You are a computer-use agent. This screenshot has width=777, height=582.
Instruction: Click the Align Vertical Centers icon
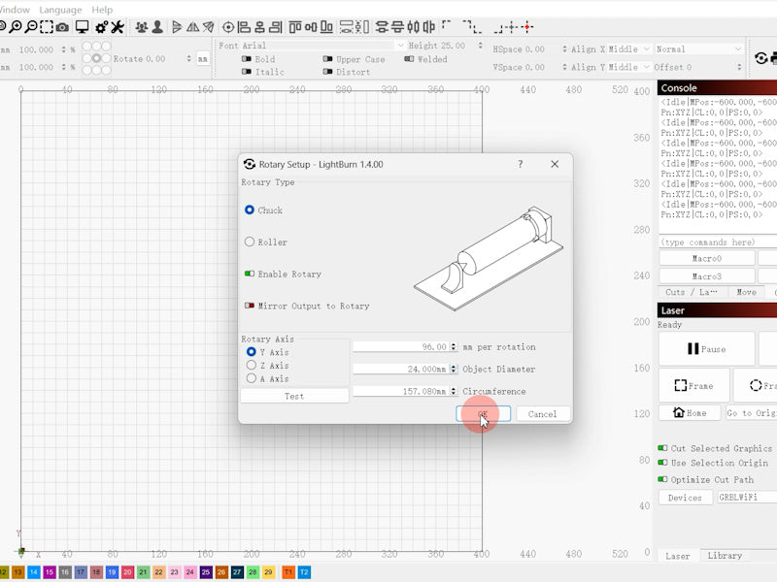311,27
